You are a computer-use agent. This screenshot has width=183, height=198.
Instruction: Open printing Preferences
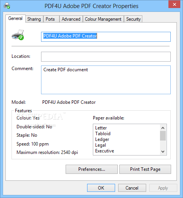coord(92,169)
